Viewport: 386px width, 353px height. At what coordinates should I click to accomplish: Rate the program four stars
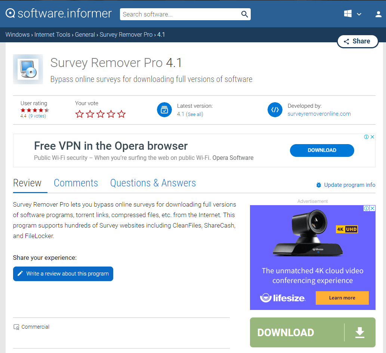tap(111, 114)
